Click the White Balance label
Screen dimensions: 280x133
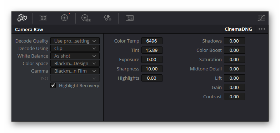33,56
